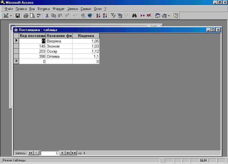
Task: Open the Файл menu
Action: 9,9
